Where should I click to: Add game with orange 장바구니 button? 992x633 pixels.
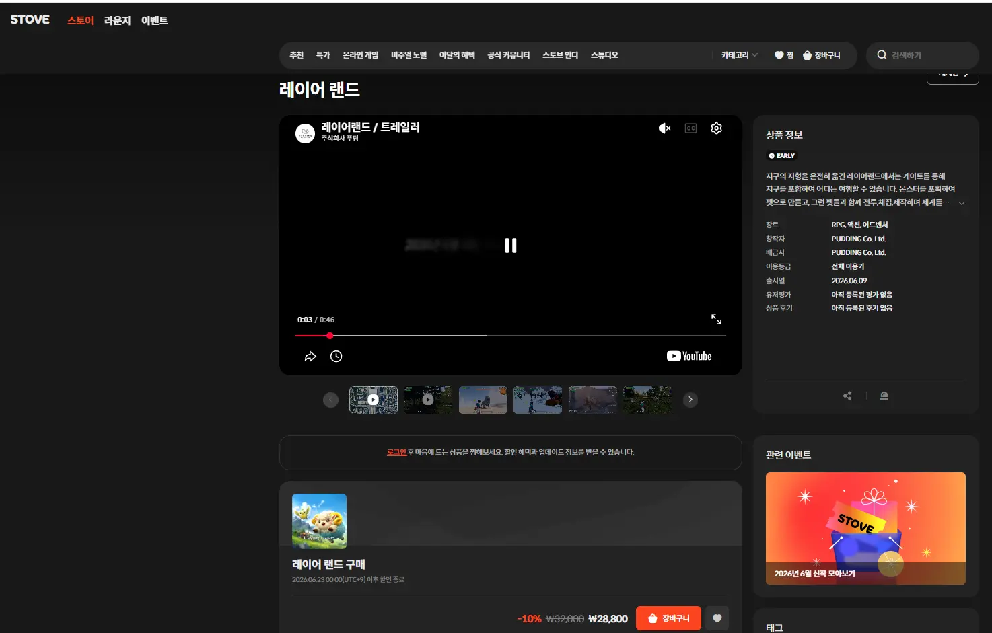click(668, 618)
